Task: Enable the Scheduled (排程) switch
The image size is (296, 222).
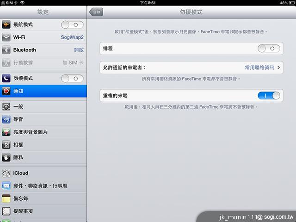Action: pyautogui.click(x=269, y=49)
